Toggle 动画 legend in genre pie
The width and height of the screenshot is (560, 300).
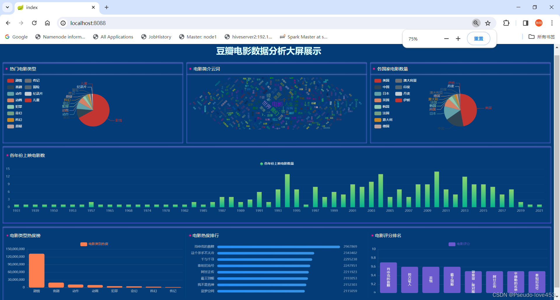(x=15, y=100)
